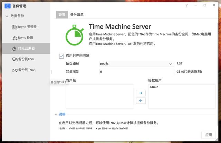Toggle the 启用时光回溯器 checkbox

click(x=61, y=56)
